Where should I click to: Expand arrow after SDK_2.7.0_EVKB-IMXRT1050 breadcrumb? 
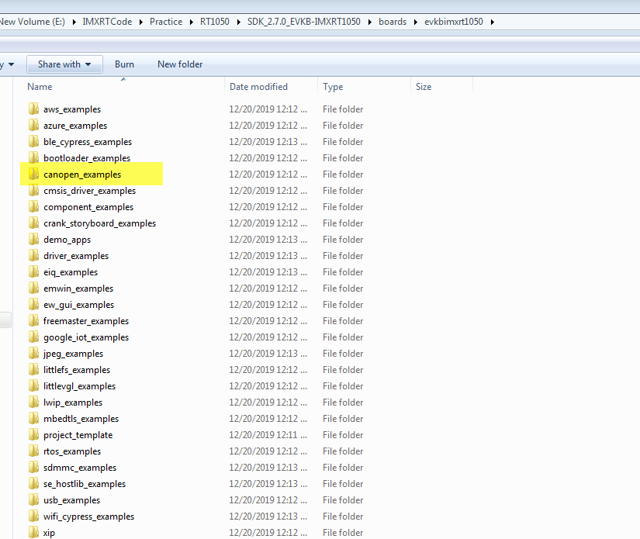pyautogui.click(x=370, y=22)
